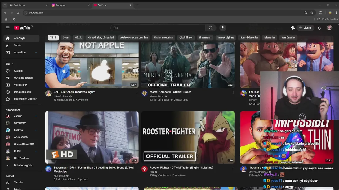Select the Müzik filter chip
The image size is (339, 190).
pos(78,37)
